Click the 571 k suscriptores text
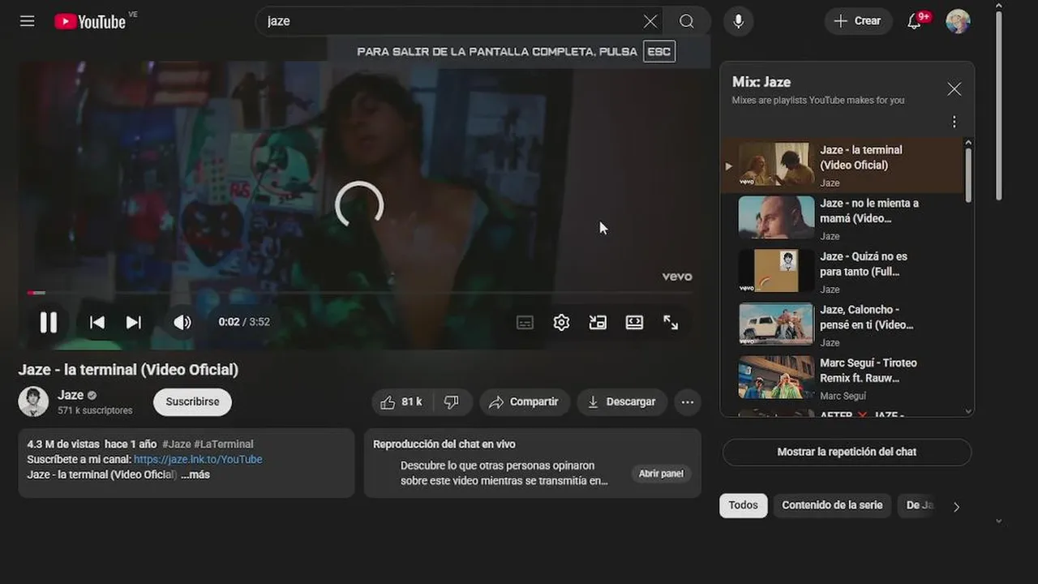1038x584 pixels. [95, 410]
